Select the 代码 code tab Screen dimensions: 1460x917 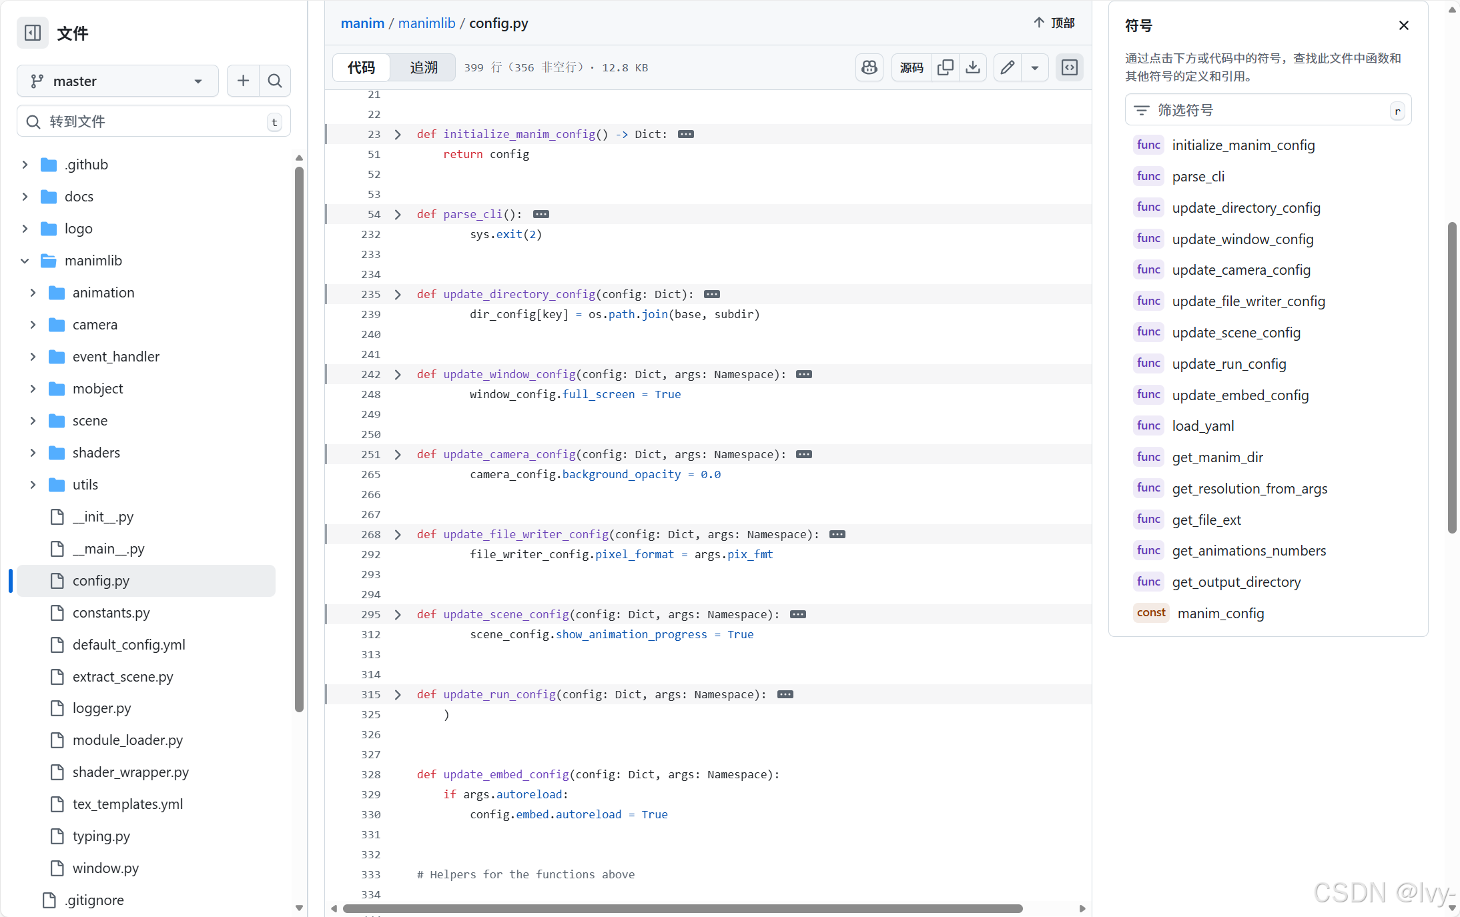(x=362, y=67)
